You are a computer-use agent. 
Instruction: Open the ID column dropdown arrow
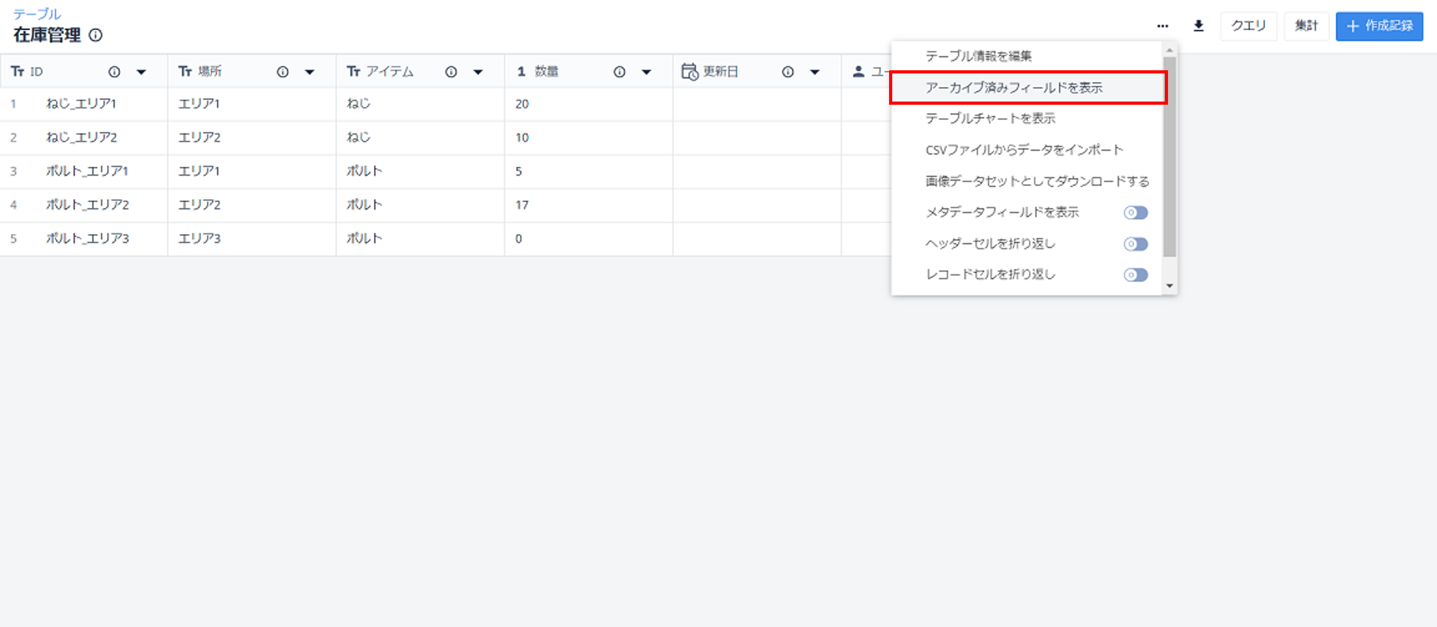click(141, 72)
